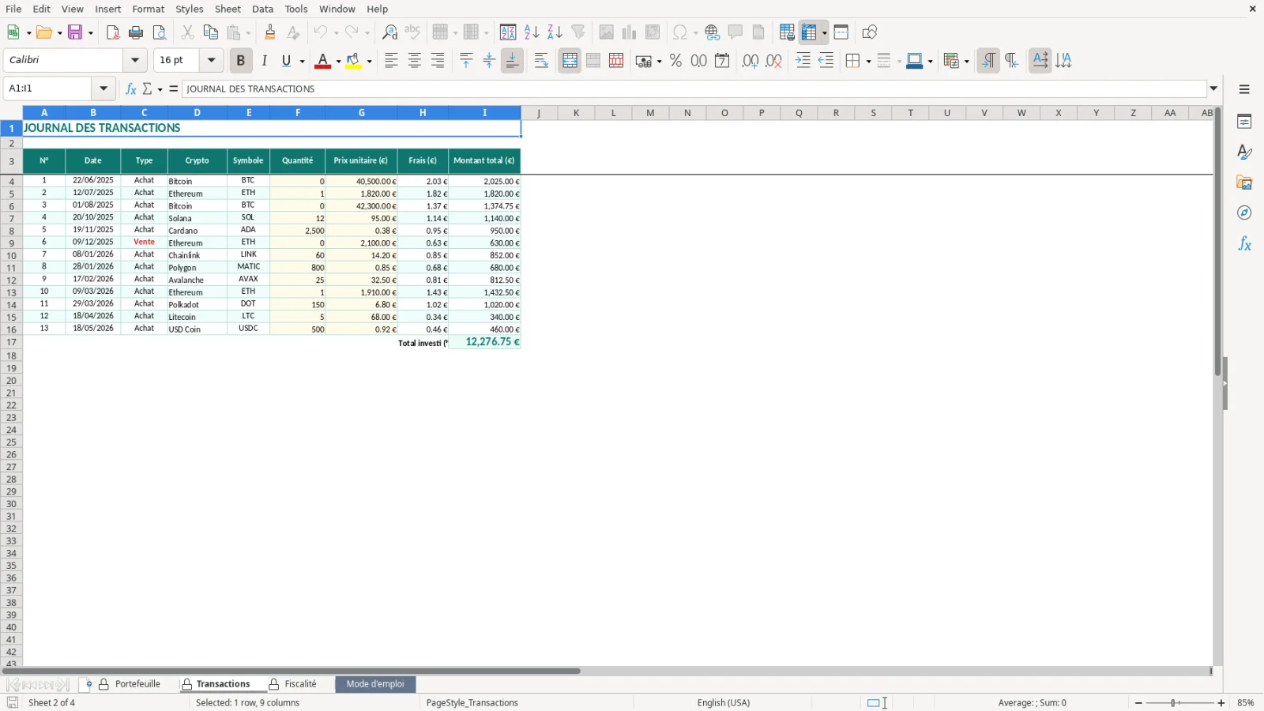This screenshot has width=1264, height=711.
Task: Switch to Mode d'emploi sheet tab
Action: [x=375, y=684]
